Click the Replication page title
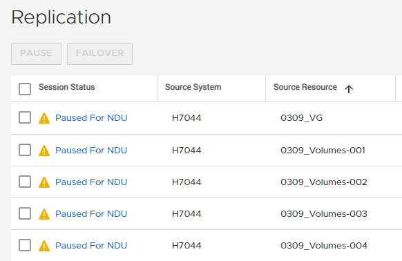The image size is (402, 261). click(x=61, y=17)
